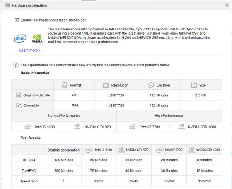The width and height of the screenshot is (232, 189).
Task: Click NVIDIA icon beside GTX 1080 in High Performance
Action: coord(182,127)
